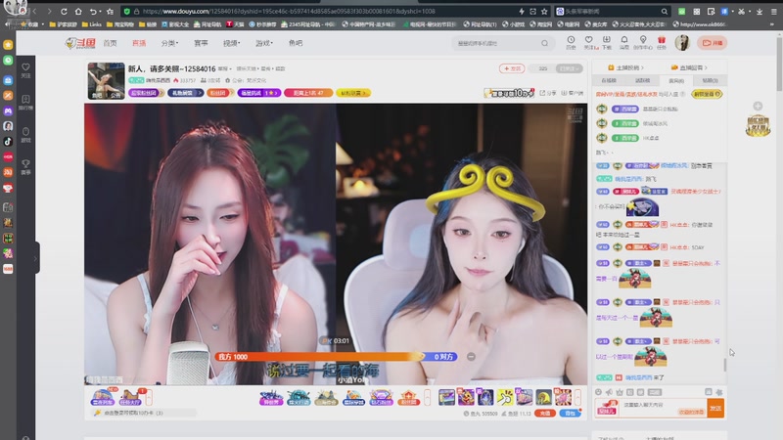Click the red follow button with plus sign
Image resolution: width=783 pixels, height=440 pixels.
[x=512, y=68]
